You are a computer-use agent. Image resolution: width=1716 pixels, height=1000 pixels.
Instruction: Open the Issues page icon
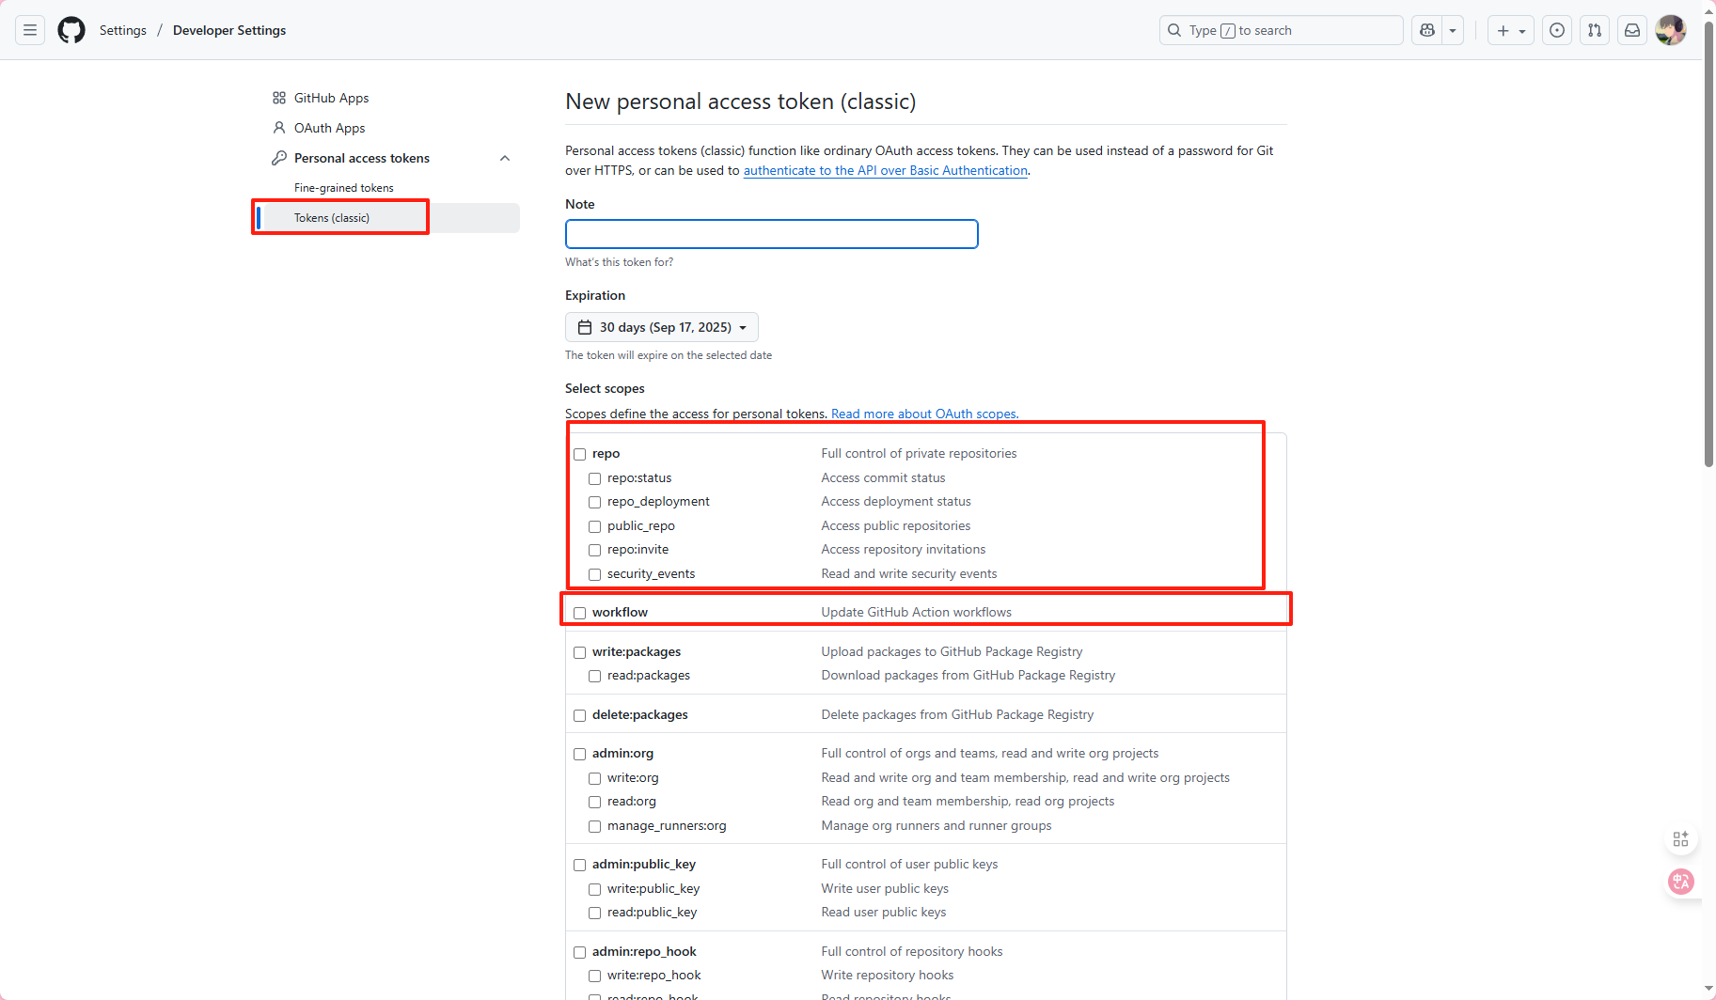point(1556,29)
